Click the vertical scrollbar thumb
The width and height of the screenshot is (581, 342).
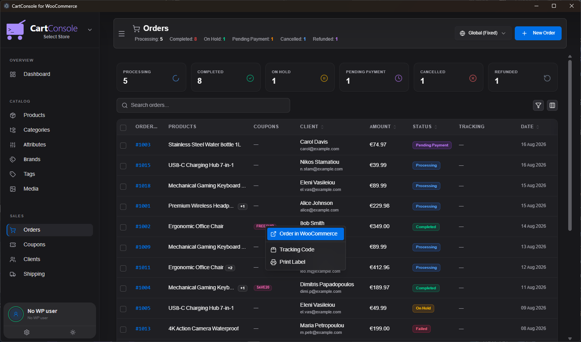coord(570,145)
